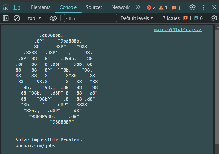
Task: Open the 7 Issues label
Action: tap(172, 18)
